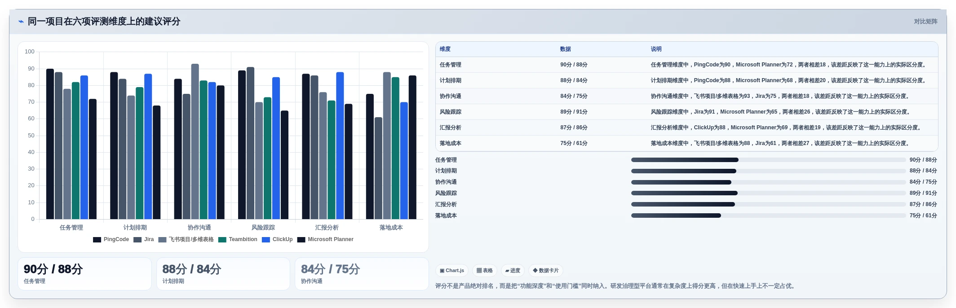Click the PingCode bar in the 任务管理 group
This screenshot has height=308, width=956.
[50, 144]
